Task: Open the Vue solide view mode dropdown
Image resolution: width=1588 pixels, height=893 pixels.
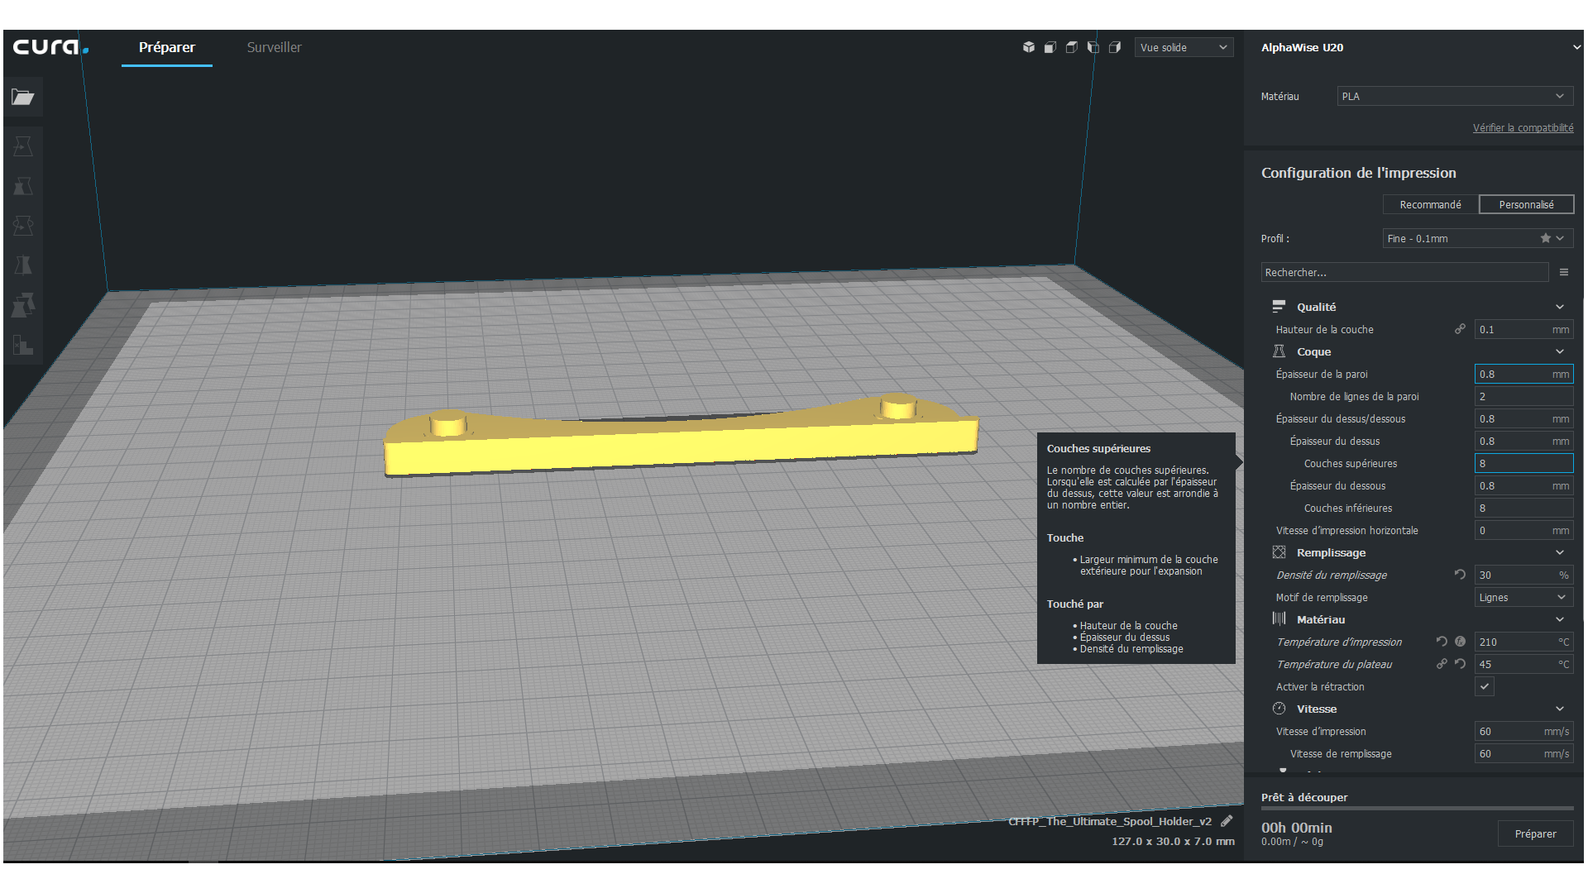Action: [1184, 47]
